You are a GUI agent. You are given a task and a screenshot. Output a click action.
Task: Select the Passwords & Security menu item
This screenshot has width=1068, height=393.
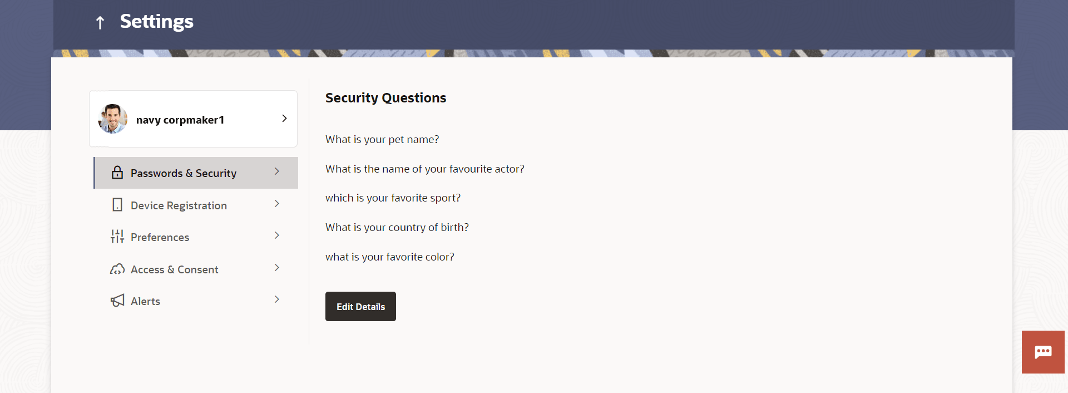[x=184, y=173]
